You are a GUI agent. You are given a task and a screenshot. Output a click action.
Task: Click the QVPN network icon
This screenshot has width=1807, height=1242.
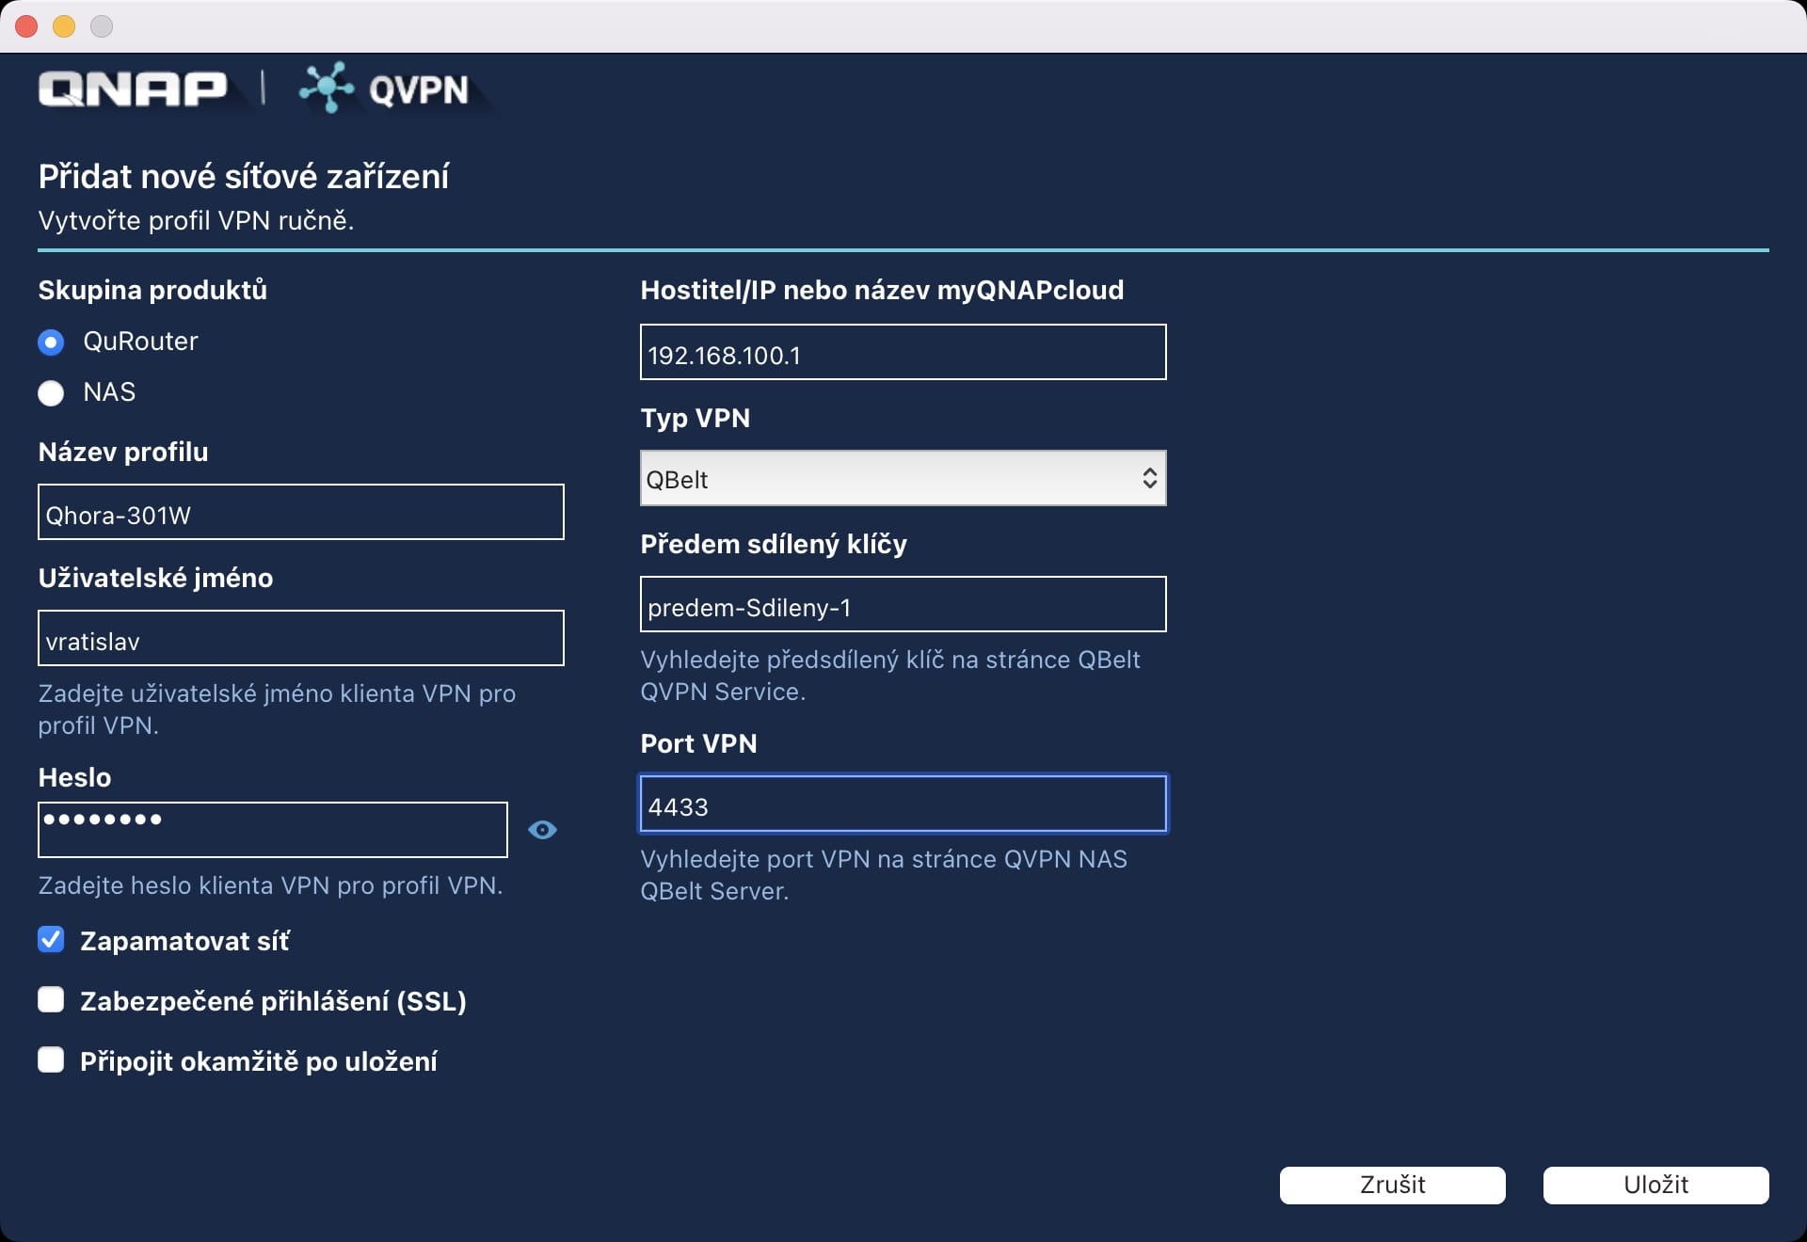326,88
